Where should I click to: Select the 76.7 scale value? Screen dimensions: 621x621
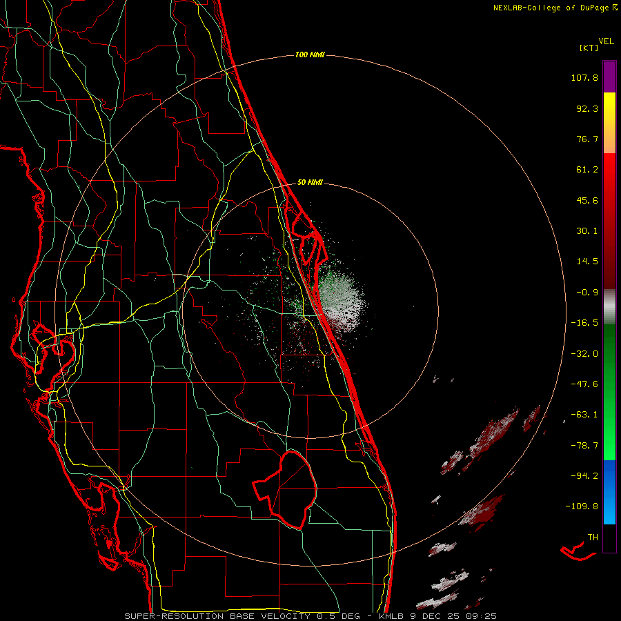pyautogui.click(x=587, y=139)
